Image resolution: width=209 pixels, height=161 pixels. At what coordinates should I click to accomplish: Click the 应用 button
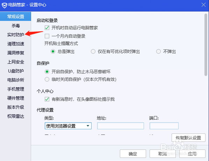coord(192,154)
